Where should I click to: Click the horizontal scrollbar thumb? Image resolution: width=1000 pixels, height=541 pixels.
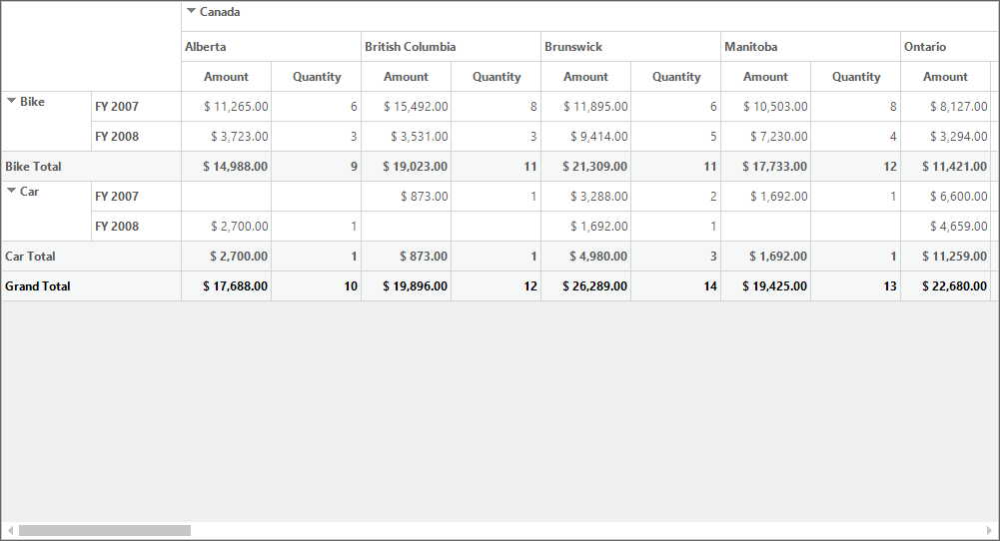coord(105,530)
